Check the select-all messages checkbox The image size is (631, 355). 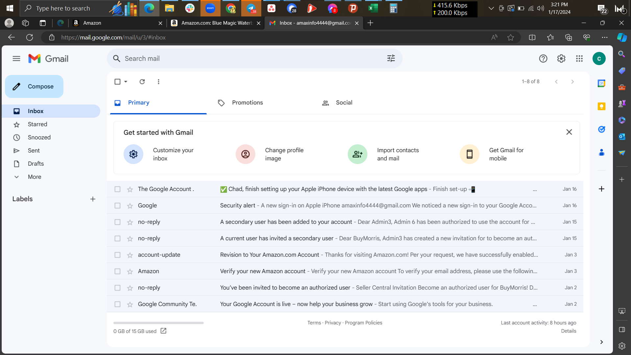[x=117, y=82]
